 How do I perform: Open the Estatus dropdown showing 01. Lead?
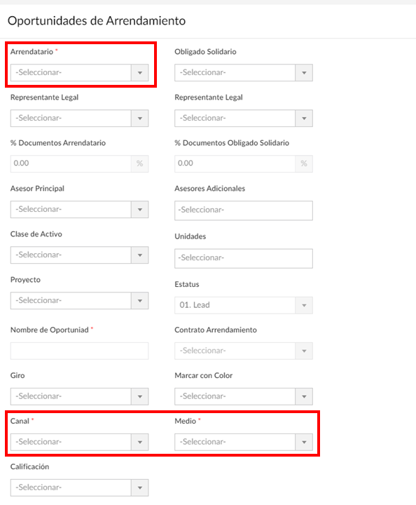(x=243, y=305)
